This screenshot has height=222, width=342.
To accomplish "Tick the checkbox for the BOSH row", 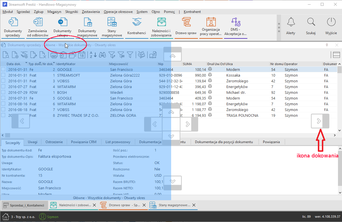I will pyautogui.click(x=3, y=92).
